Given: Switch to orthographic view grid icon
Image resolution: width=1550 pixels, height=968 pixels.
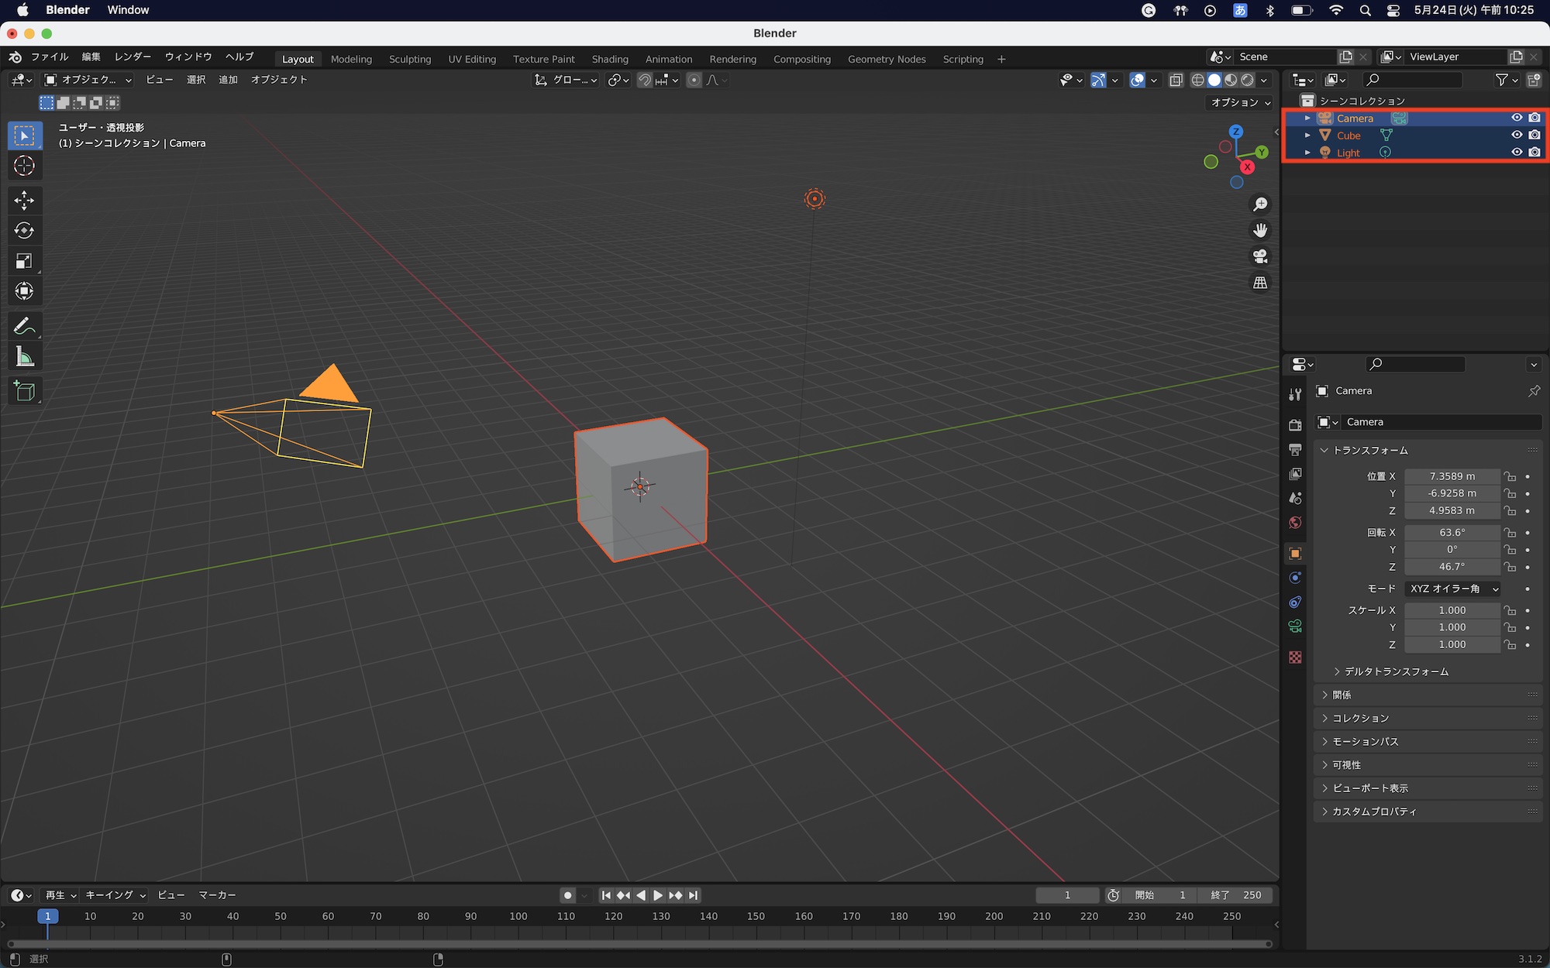Looking at the screenshot, I should (1260, 283).
